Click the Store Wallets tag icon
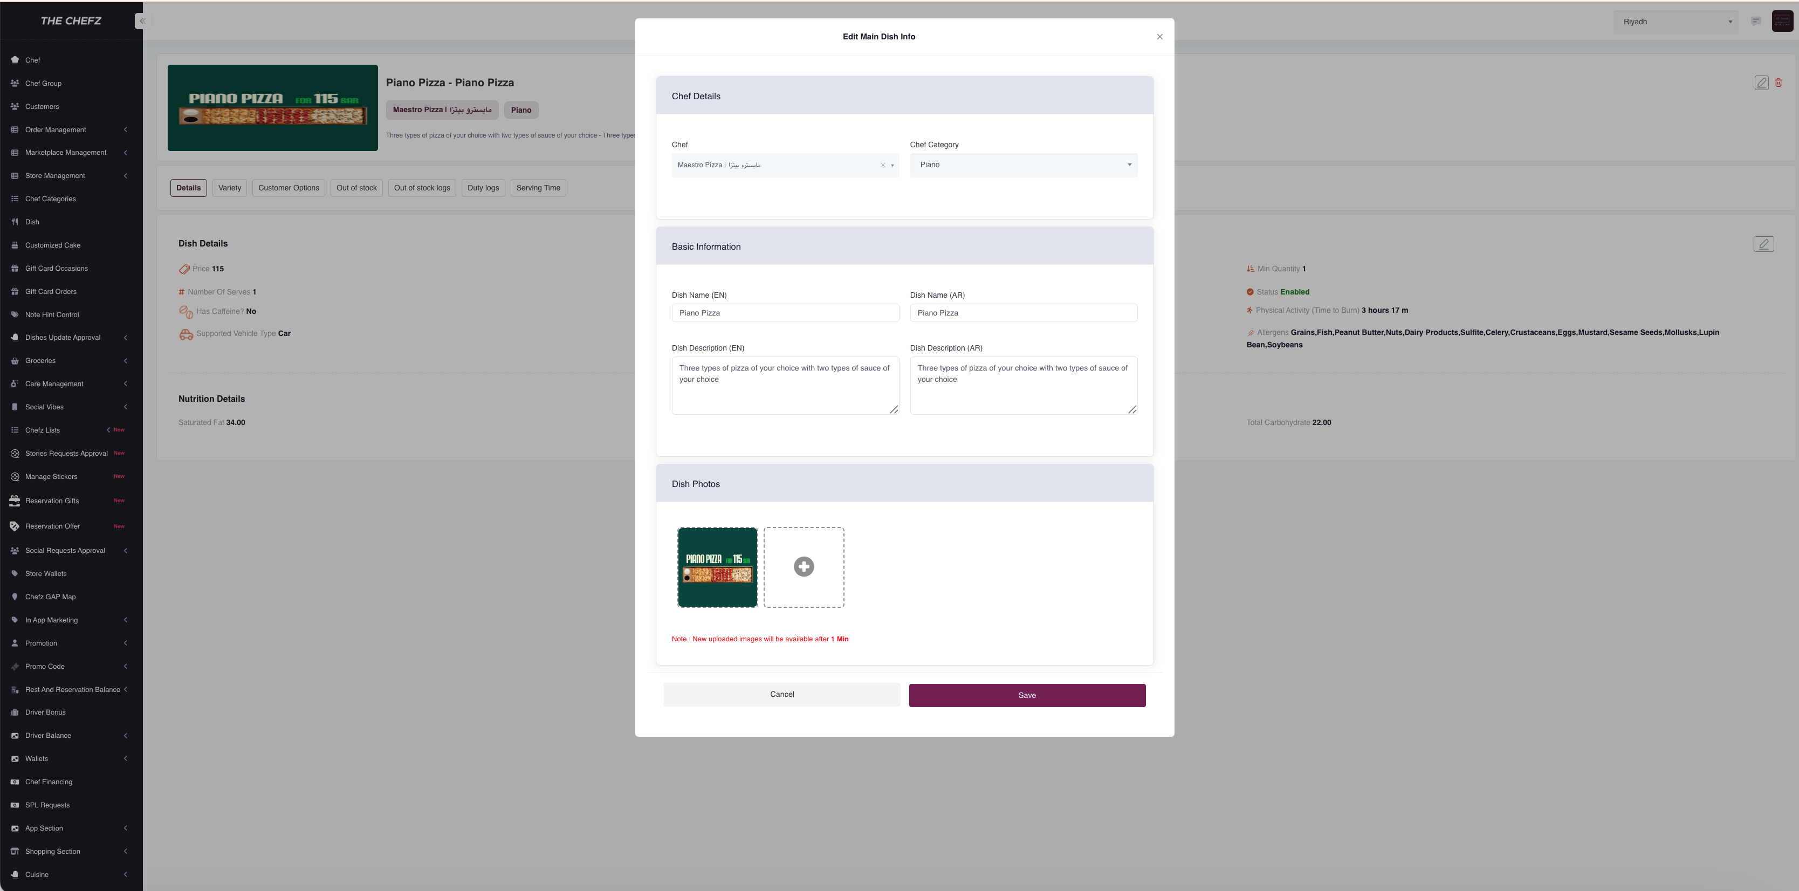This screenshot has height=891, width=1799. click(15, 573)
